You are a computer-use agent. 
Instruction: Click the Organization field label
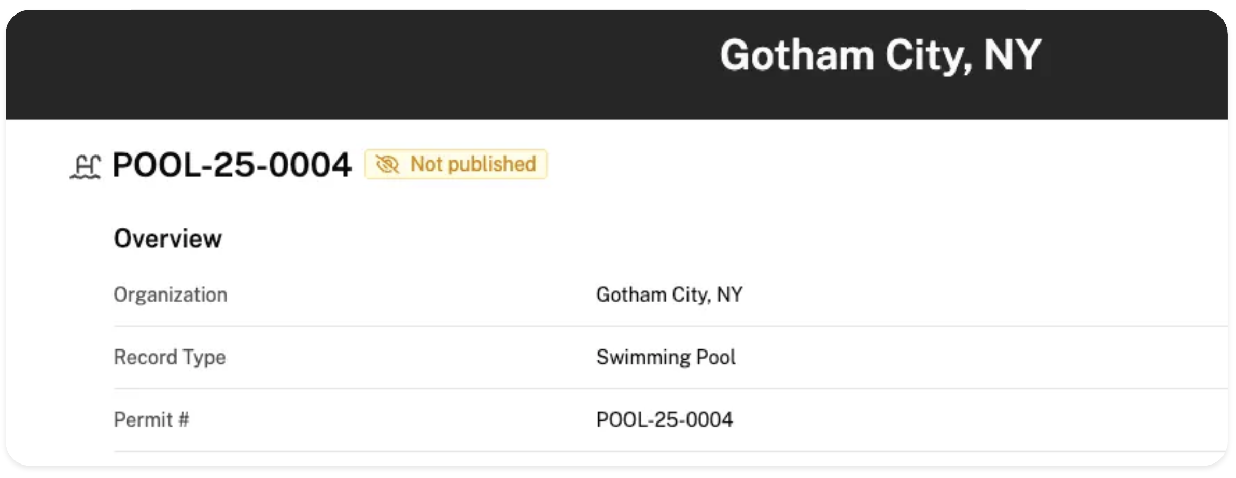[x=170, y=294]
